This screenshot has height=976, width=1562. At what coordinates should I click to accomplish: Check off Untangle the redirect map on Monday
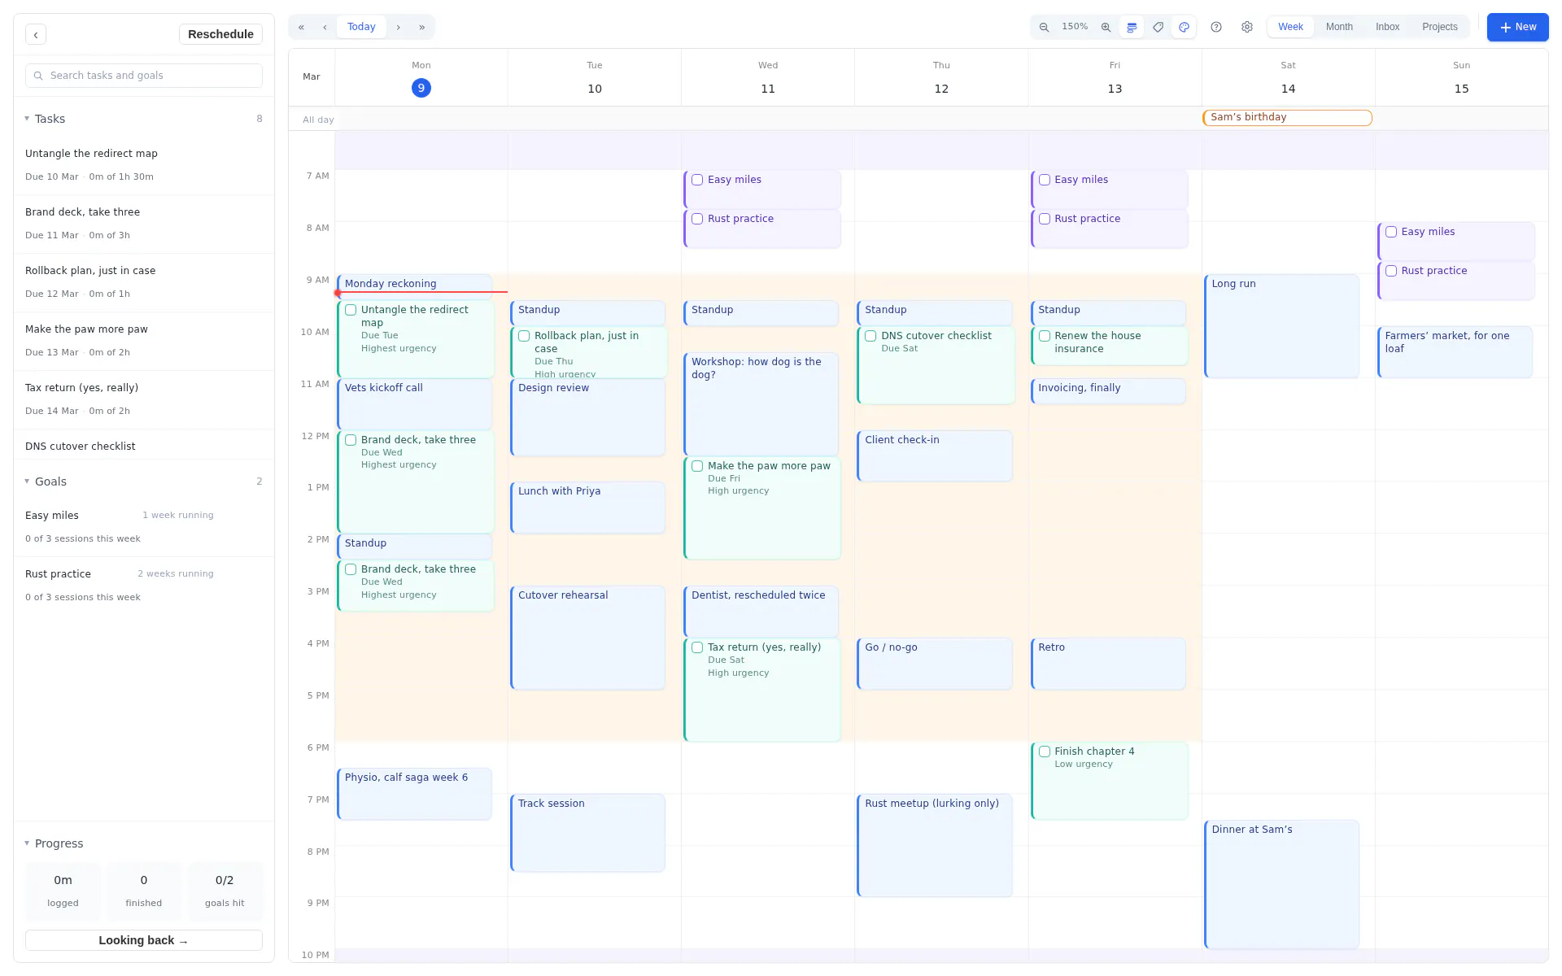pyautogui.click(x=351, y=310)
